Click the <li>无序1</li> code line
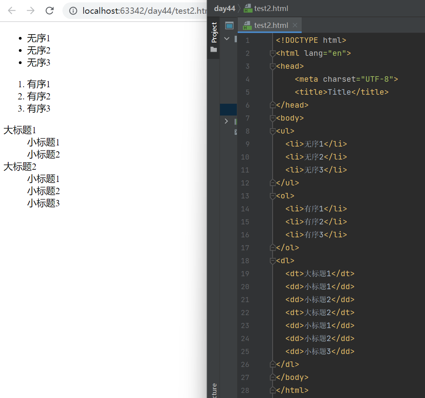This screenshot has height=398, width=425. pos(316,144)
